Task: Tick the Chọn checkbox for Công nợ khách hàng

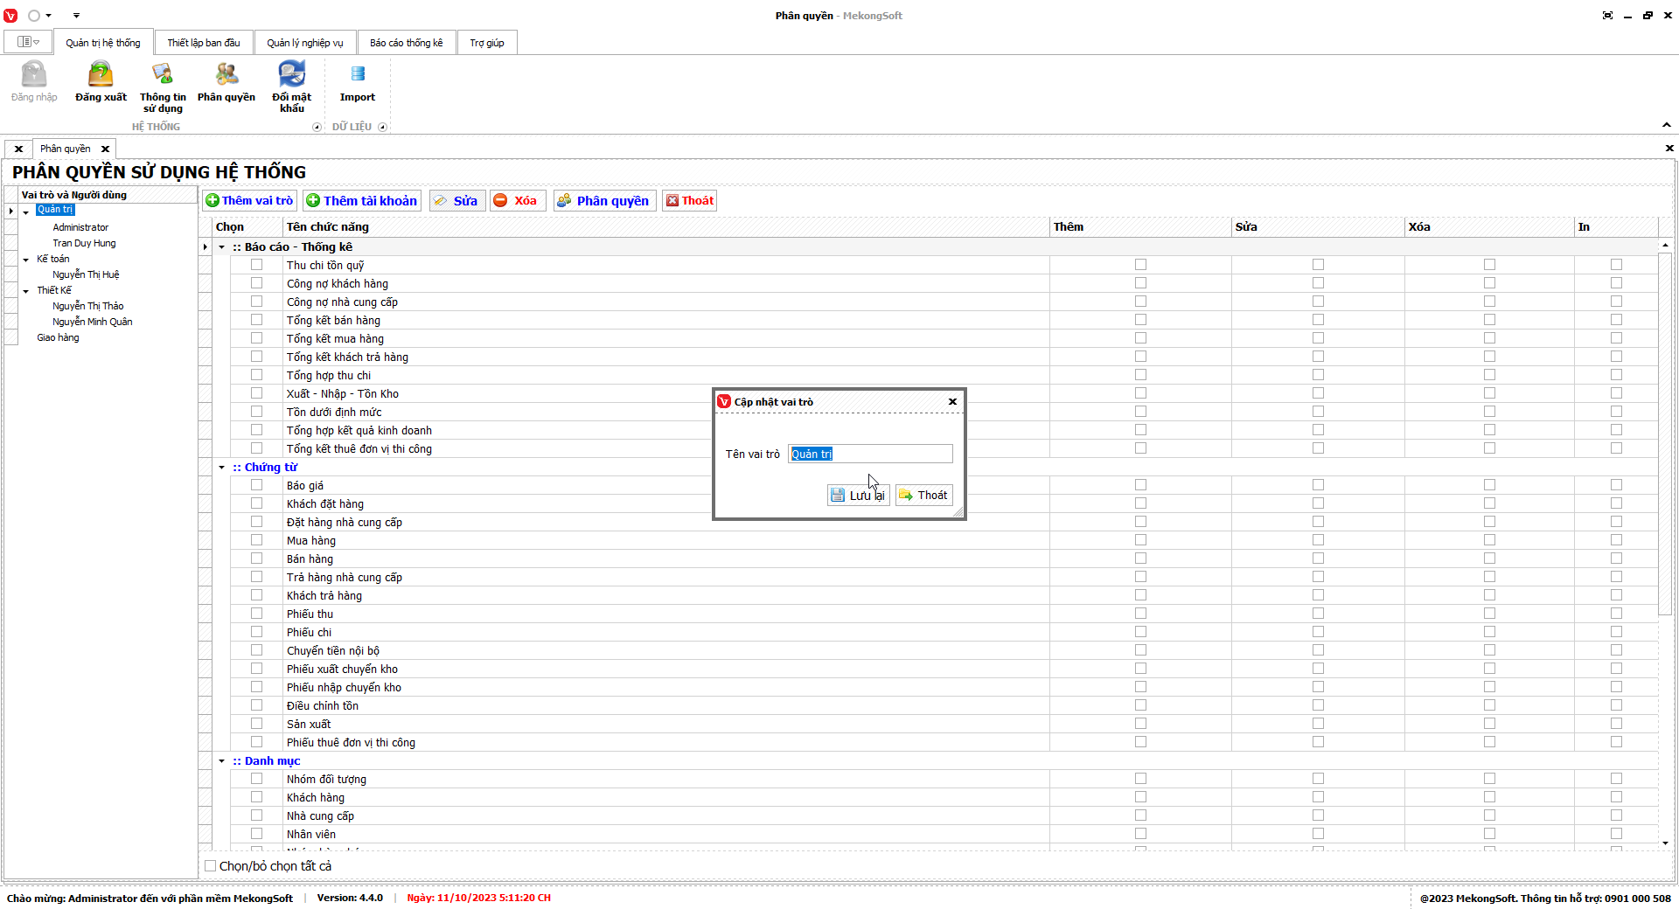Action: click(x=256, y=283)
